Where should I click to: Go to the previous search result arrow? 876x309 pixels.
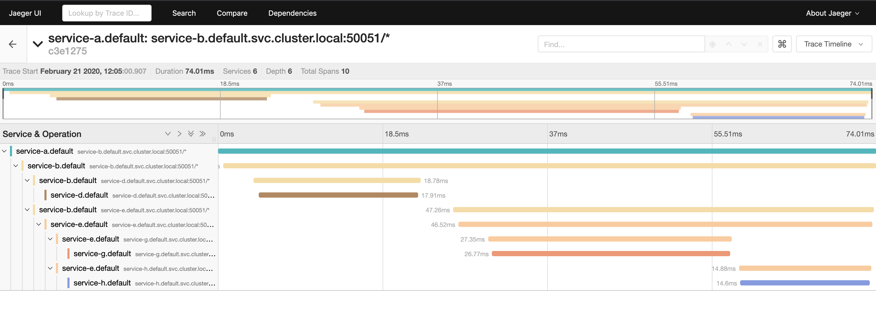728,44
